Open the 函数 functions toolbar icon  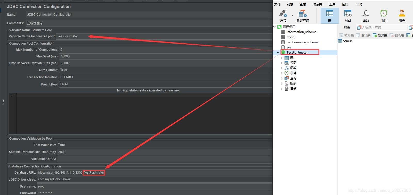(x=366, y=16)
